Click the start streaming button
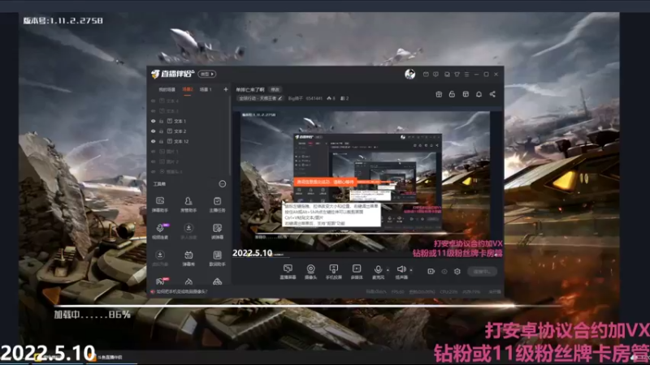 click(x=482, y=272)
